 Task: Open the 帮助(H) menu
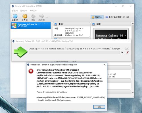point(33,11)
